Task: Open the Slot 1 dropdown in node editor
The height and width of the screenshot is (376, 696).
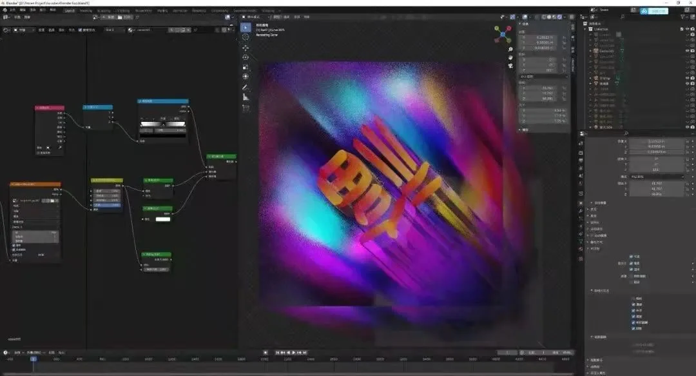Action: tap(113, 30)
